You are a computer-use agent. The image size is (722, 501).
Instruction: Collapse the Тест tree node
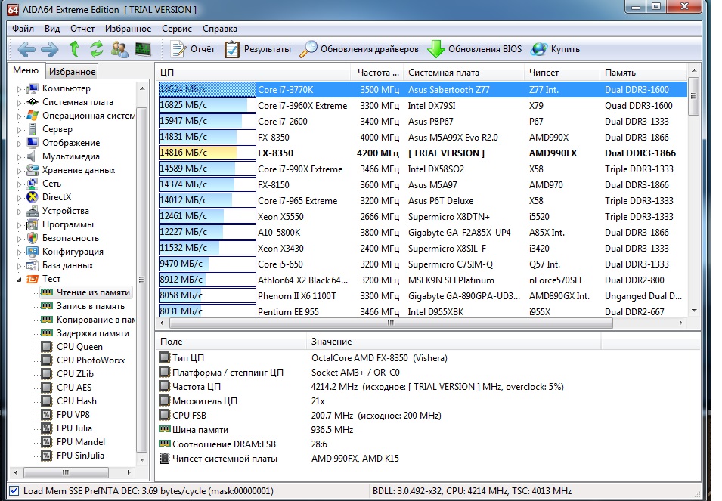coord(19,280)
